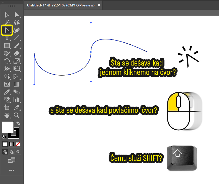Select the Slice tool
The height and width of the screenshot is (184, 219).
point(17,108)
